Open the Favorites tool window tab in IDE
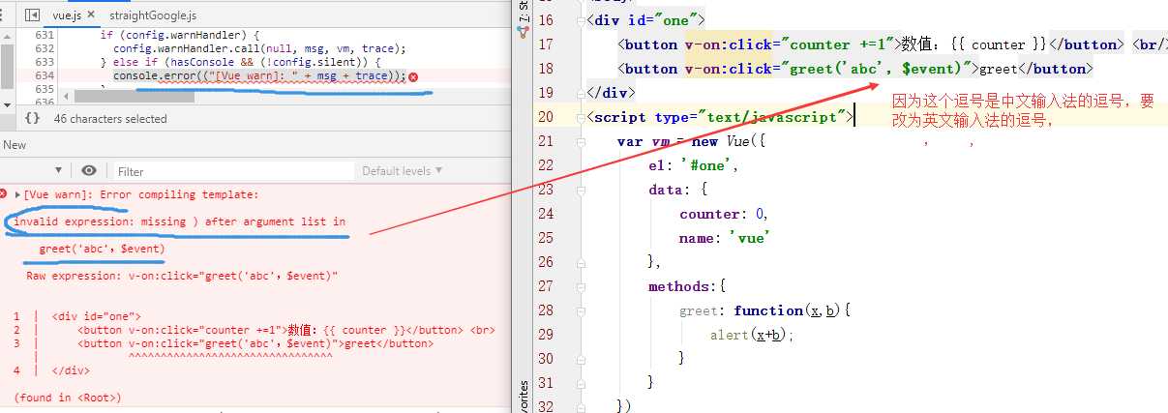The height and width of the screenshot is (413, 1168). point(524,397)
